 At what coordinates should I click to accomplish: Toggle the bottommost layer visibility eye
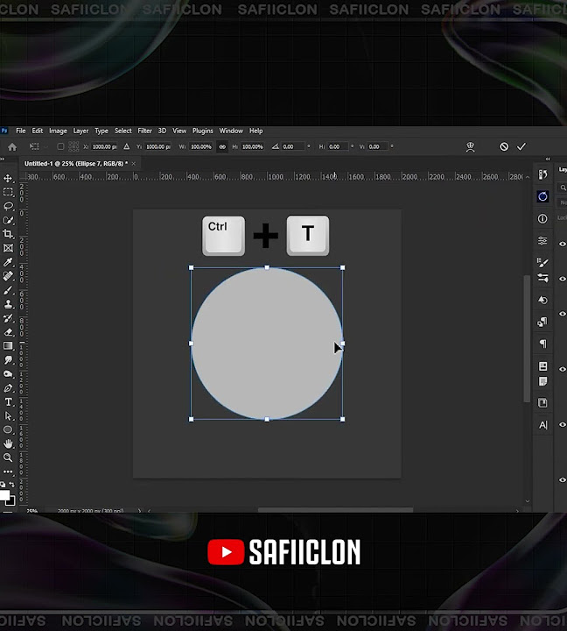(x=562, y=479)
